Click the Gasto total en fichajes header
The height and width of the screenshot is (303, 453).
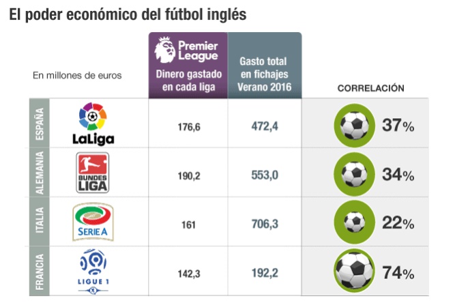click(x=264, y=74)
